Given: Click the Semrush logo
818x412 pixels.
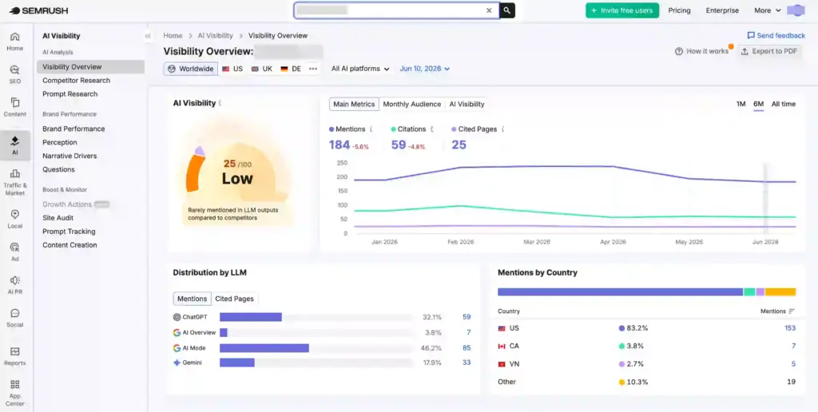Looking at the screenshot, I should (38, 10).
